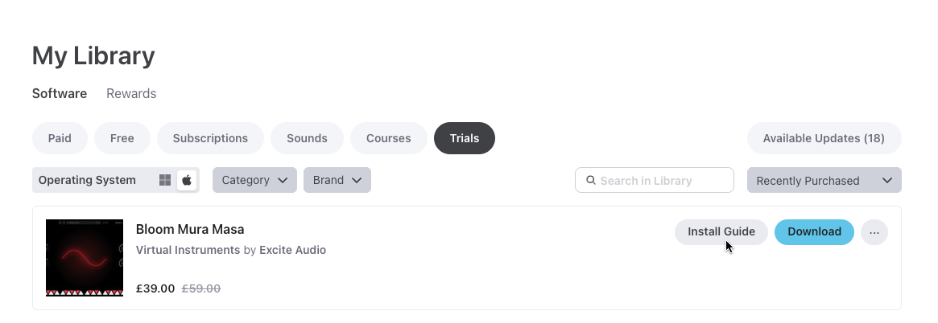Click the magnifier icon in search box
This screenshot has height=323, width=938.
(591, 181)
